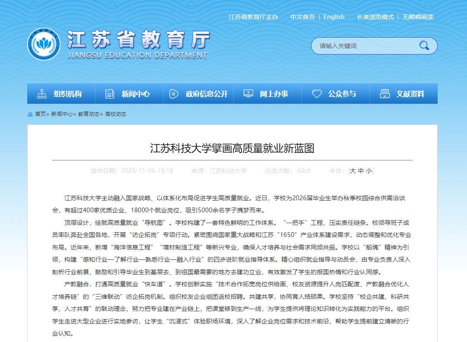
Task: Click the magnifier search icon
Action: [424, 45]
